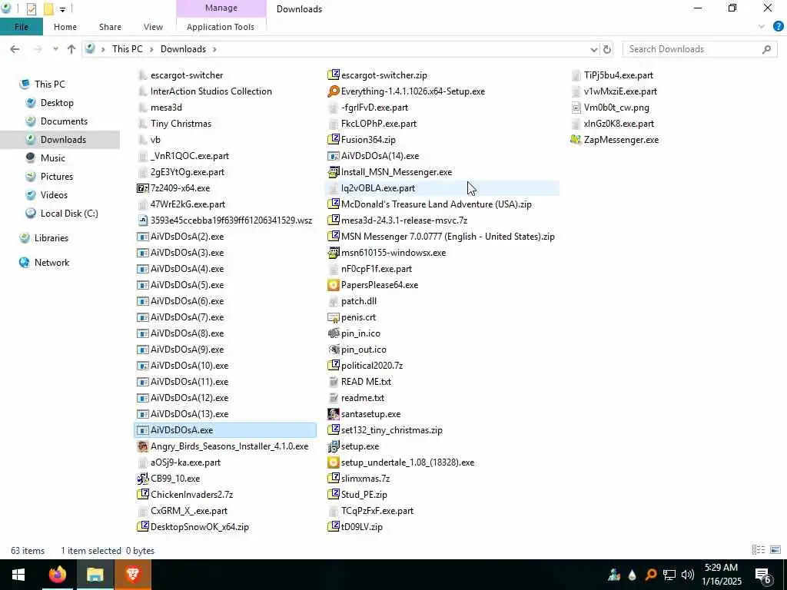Open the File menu
Viewport: 787px width, 590px height.
[22, 27]
